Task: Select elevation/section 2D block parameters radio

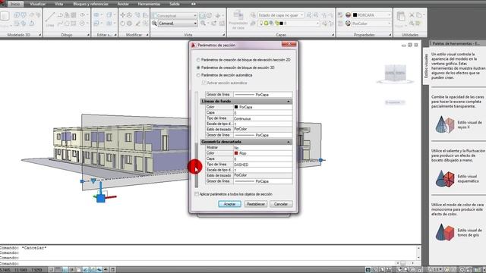Action: (198, 60)
